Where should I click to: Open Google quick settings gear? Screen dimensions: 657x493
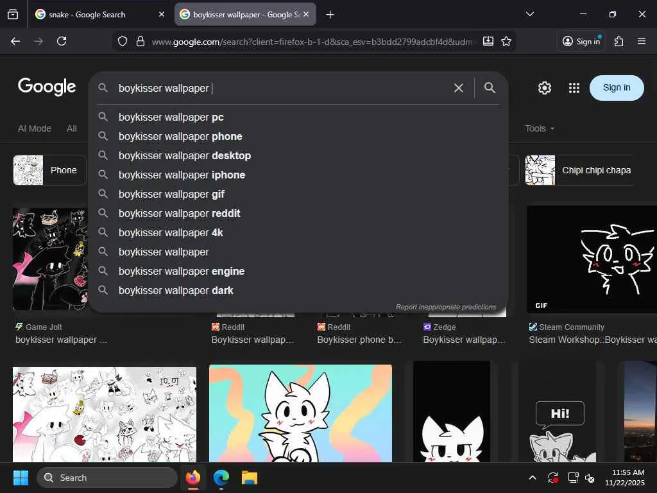pyautogui.click(x=545, y=88)
